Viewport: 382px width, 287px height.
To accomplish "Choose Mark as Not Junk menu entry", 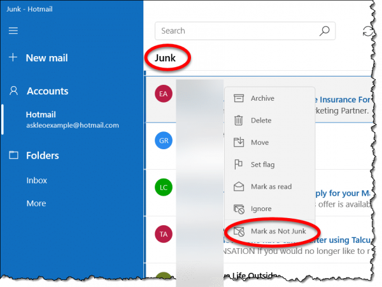I will [269, 231].
